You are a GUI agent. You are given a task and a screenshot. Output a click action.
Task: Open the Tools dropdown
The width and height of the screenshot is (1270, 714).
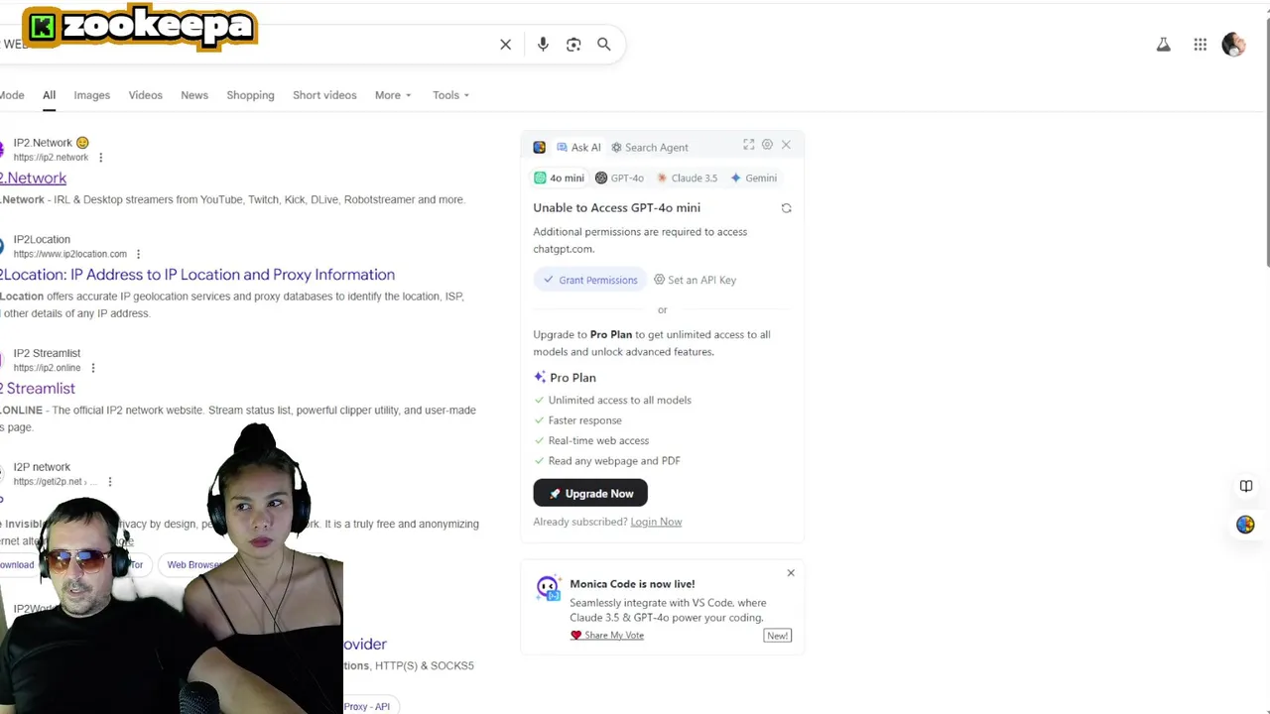click(450, 95)
